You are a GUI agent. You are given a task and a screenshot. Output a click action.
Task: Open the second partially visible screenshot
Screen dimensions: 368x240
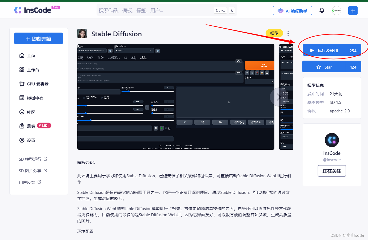(x=286, y=97)
